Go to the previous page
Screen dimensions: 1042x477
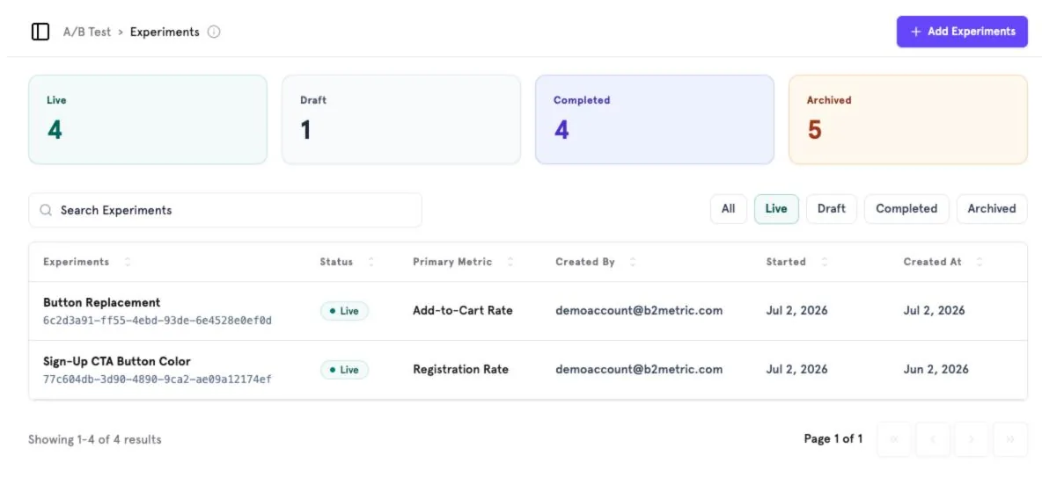(933, 439)
